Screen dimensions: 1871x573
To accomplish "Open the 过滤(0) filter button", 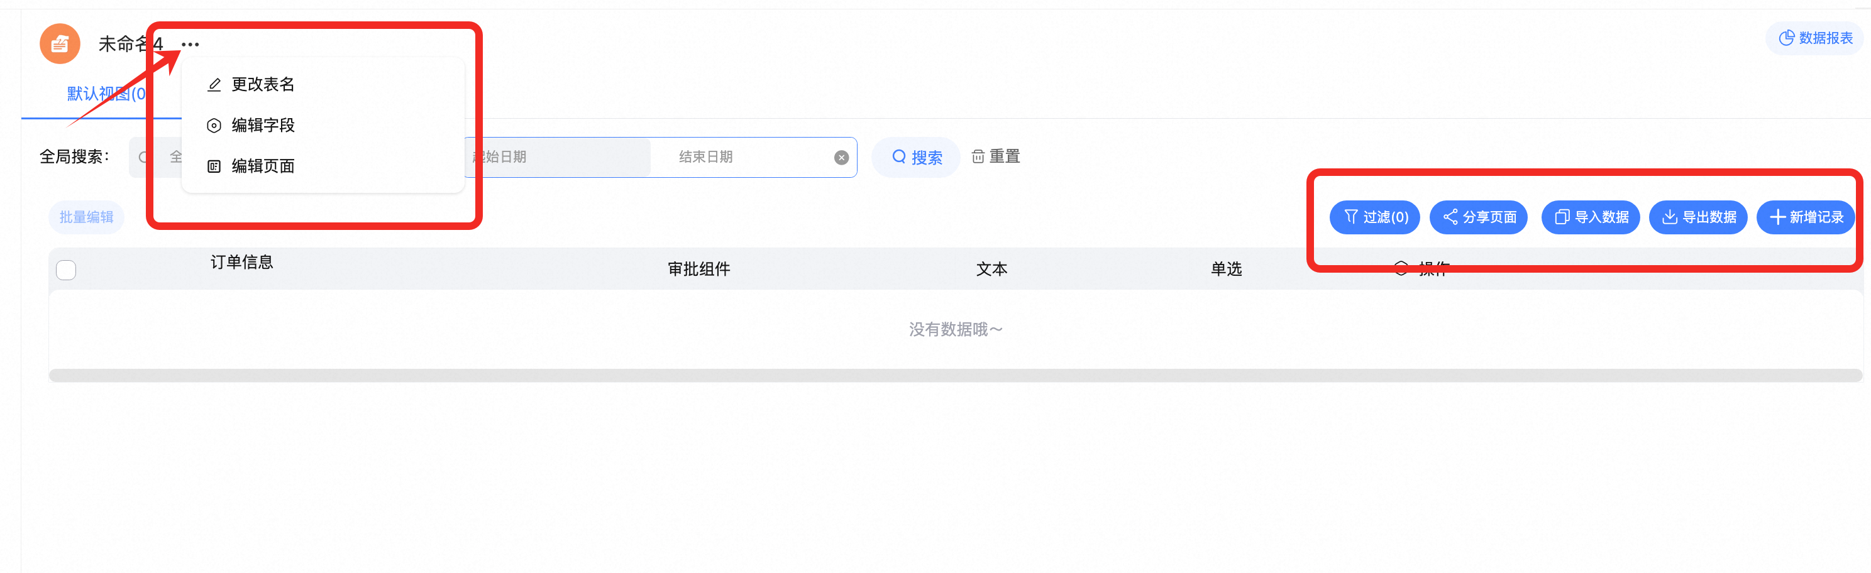I will (x=1374, y=217).
